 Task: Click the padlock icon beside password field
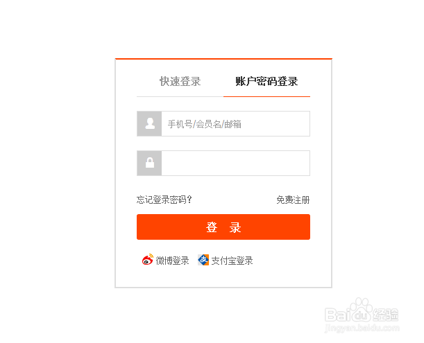[x=150, y=163]
